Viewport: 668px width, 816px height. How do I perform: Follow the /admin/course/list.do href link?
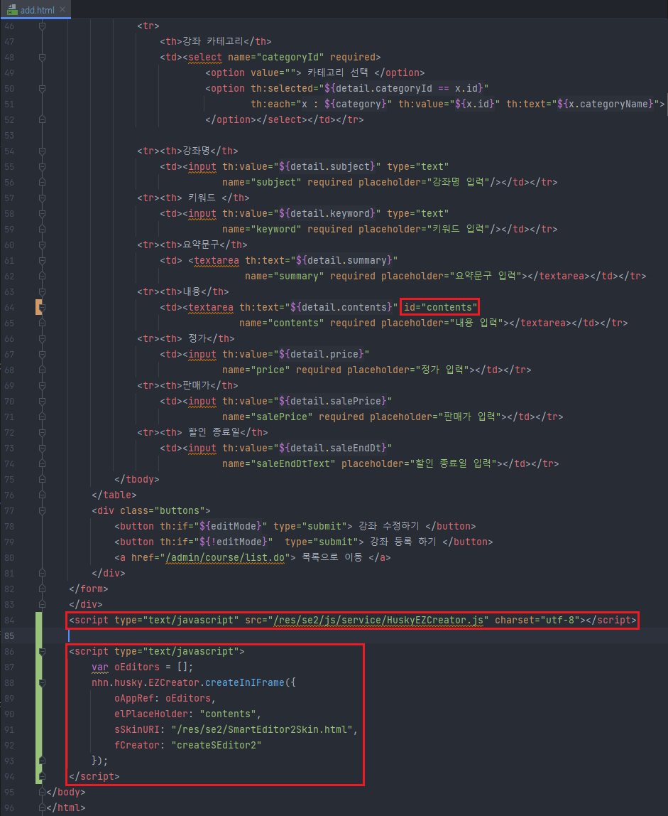coord(224,557)
